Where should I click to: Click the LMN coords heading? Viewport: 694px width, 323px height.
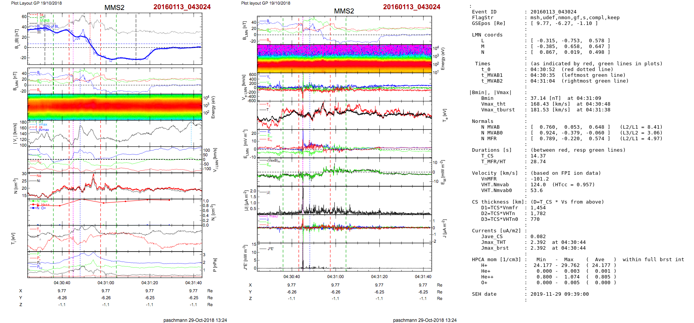point(487,35)
